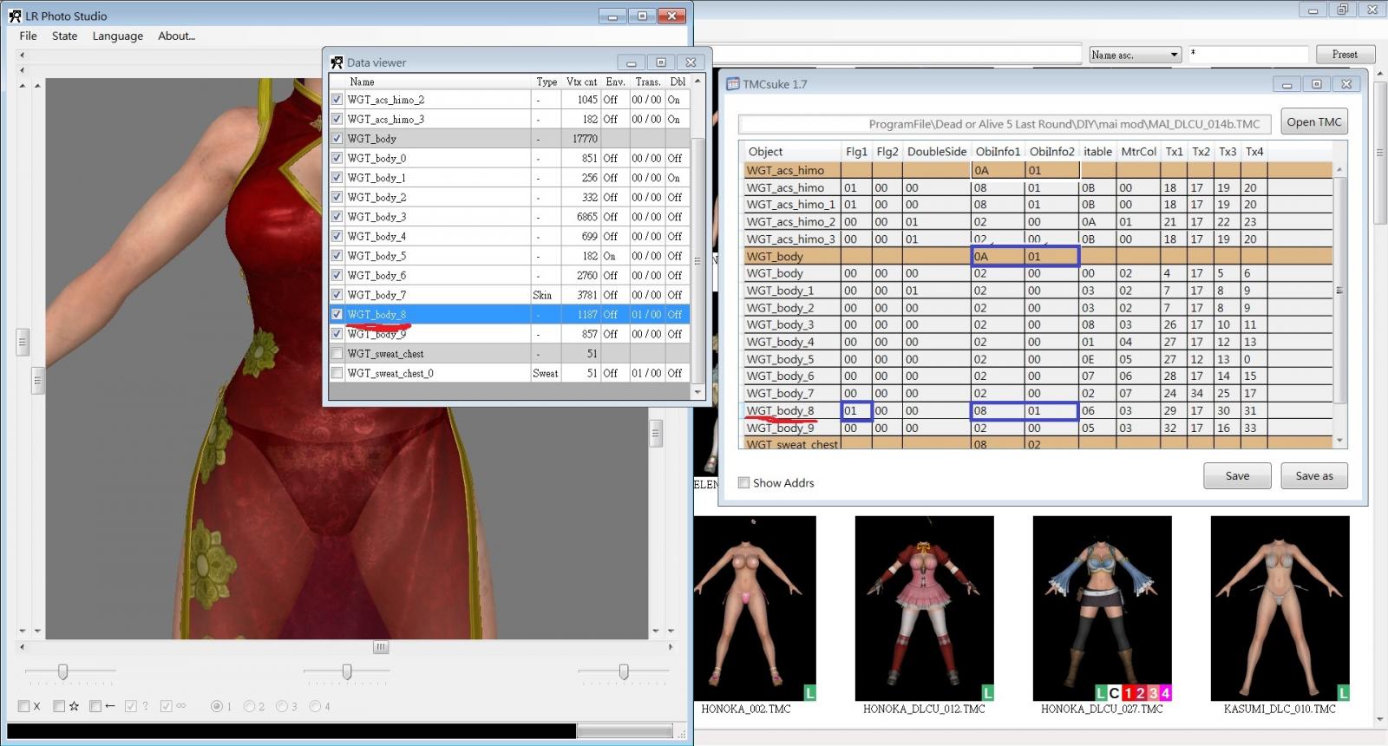This screenshot has width=1388, height=746.
Task: Click the green L badge on KASUMI_DLC_010
Action: coord(1344,693)
